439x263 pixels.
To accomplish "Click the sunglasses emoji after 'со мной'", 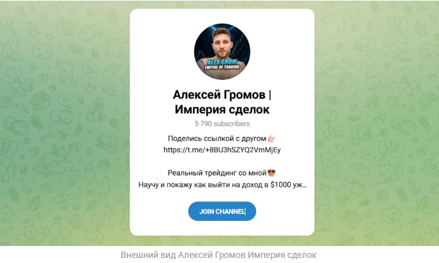I will (x=272, y=173).
